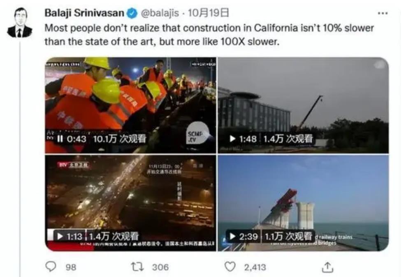Image resolution: width=406 pixels, height=277 pixels.
Task: Open the aerial night highway thumbnail
Action: point(130,203)
